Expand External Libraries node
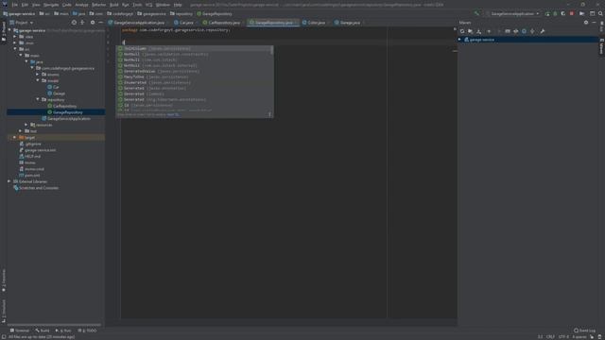The width and height of the screenshot is (605, 340). (9, 181)
